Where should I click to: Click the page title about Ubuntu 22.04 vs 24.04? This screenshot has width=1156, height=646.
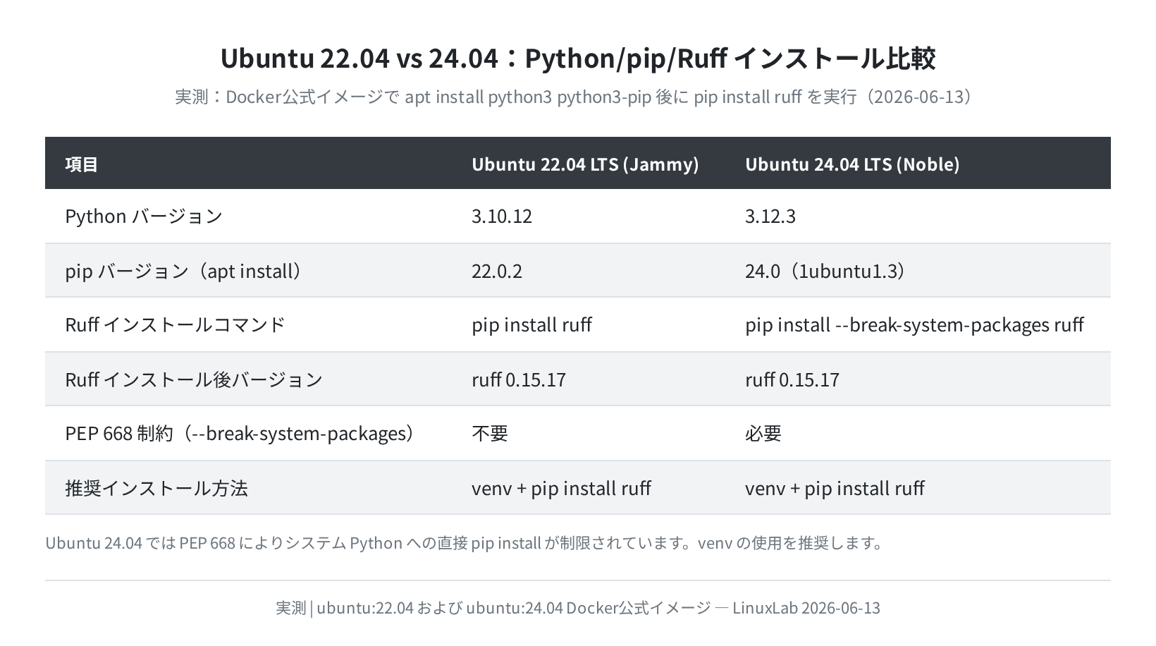(x=578, y=58)
